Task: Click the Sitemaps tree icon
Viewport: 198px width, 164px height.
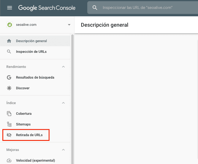Action: click(9, 124)
